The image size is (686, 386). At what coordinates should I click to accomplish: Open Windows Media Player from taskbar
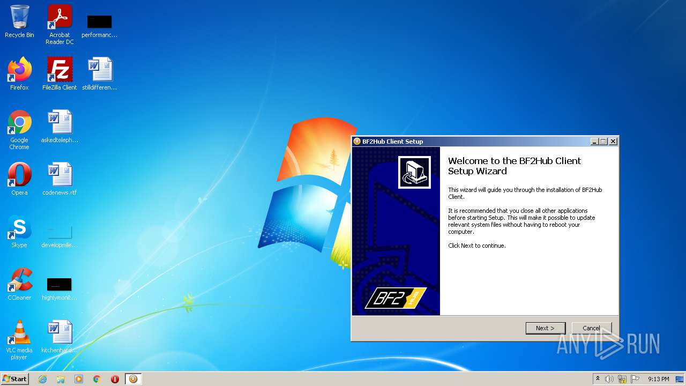(79, 379)
